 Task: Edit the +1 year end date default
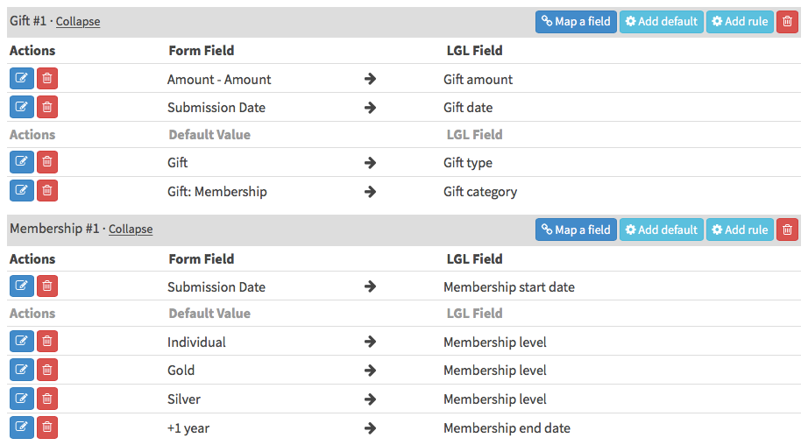[x=22, y=427]
